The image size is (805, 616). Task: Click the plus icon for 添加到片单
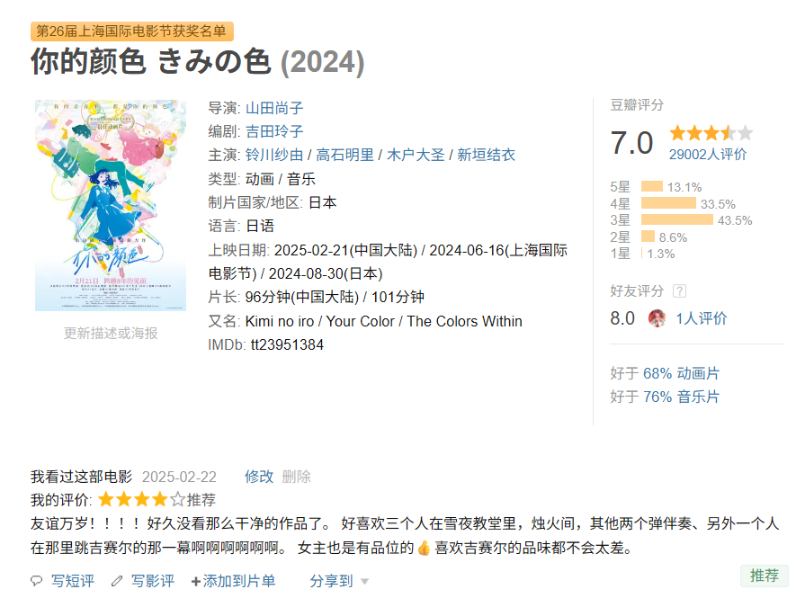coord(195,582)
